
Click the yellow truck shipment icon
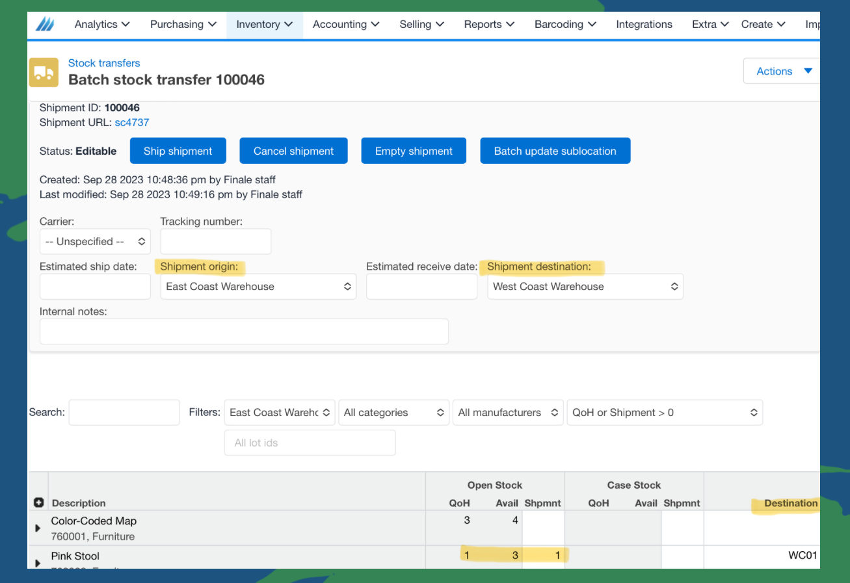(44, 72)
